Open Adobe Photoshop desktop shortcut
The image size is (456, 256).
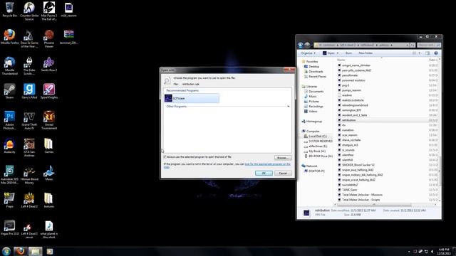9,120
